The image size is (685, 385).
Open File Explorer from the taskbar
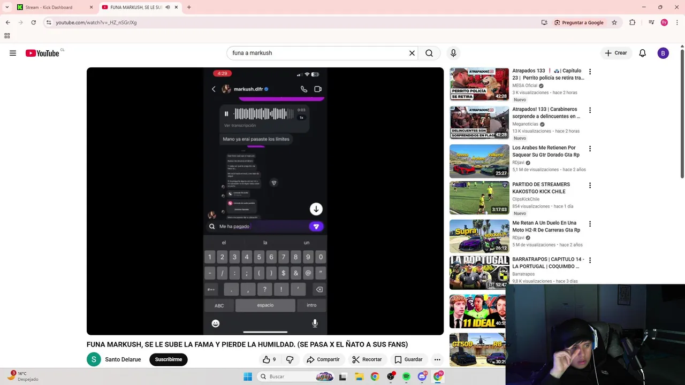pyautogui.click(x=359, y=376)
